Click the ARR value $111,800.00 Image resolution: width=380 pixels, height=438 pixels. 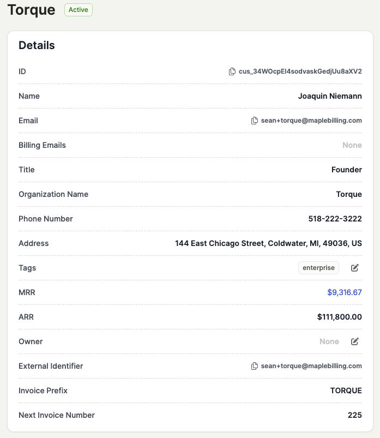point(340,317)
